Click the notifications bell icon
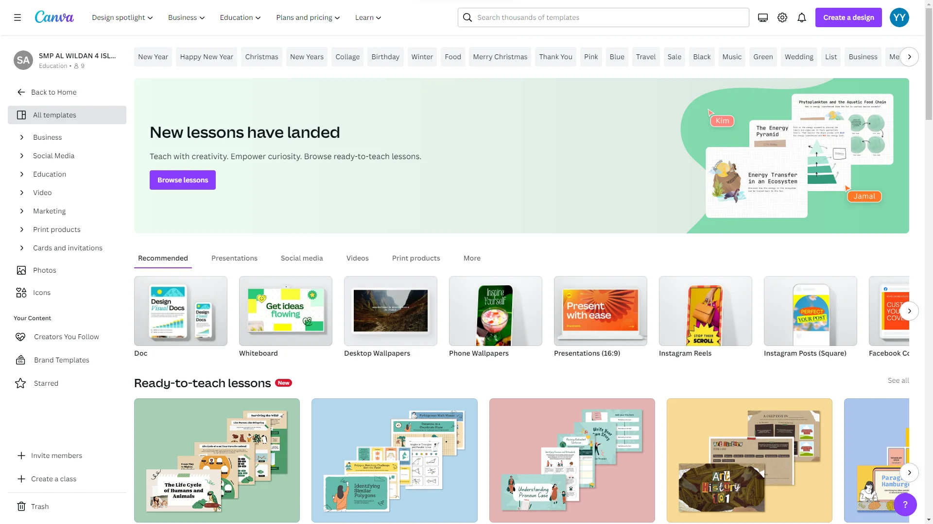 [x=802, y=17]
